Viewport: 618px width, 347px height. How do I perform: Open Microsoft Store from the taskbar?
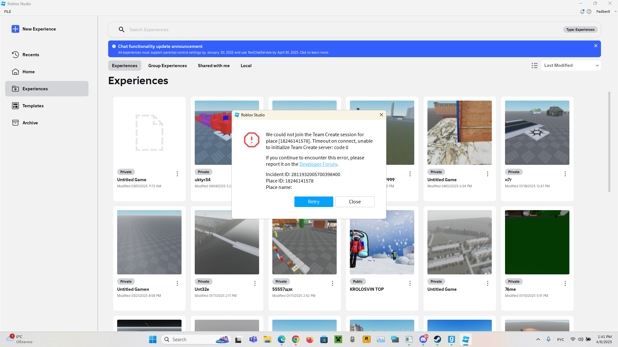(324, 339)
